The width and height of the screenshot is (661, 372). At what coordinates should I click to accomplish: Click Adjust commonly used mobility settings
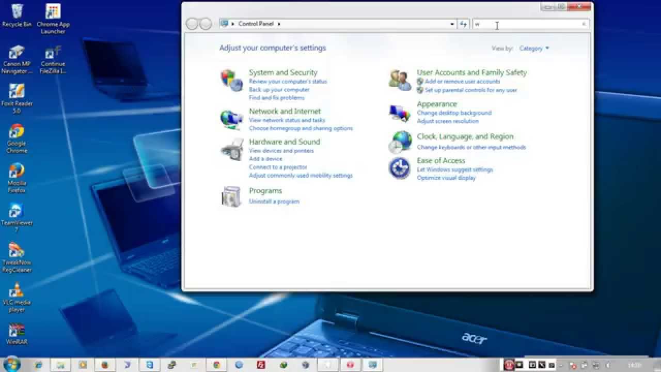pos(301,176)
